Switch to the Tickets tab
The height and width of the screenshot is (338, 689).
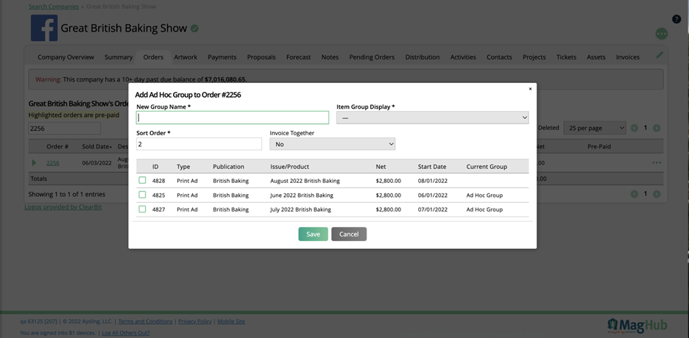coord(566,57)
